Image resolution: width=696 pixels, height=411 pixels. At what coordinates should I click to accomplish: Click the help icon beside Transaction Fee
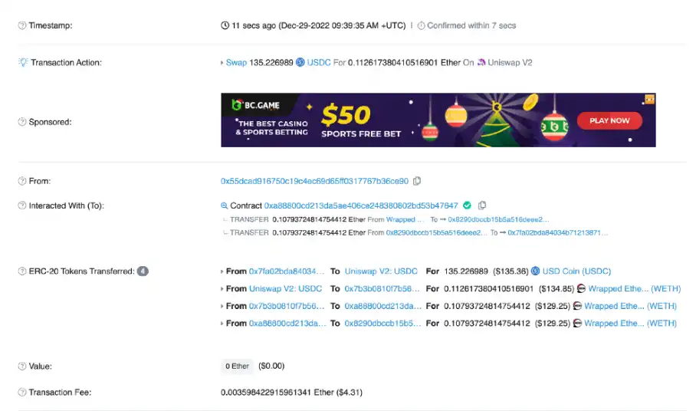[x=21, y=393]
